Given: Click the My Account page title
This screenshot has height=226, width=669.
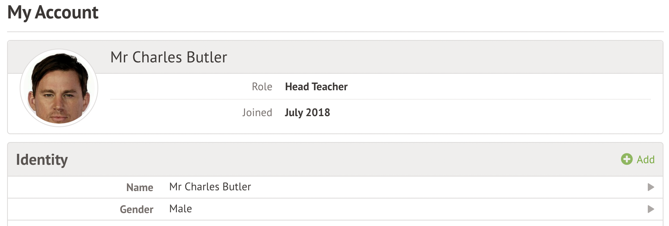Looking at the screenshot, I should coord(53,12).
